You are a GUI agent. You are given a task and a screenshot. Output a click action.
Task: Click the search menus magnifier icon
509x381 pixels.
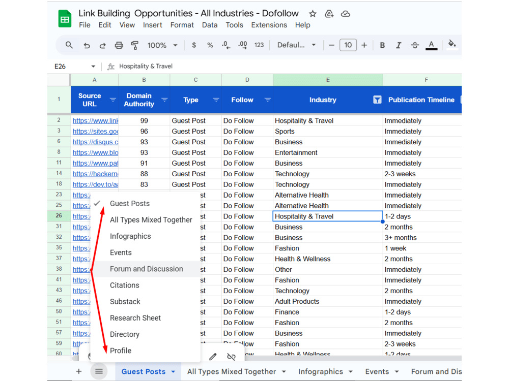pos(69,45)
